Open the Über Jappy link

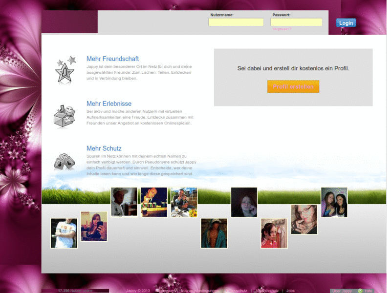pos(342,291)
